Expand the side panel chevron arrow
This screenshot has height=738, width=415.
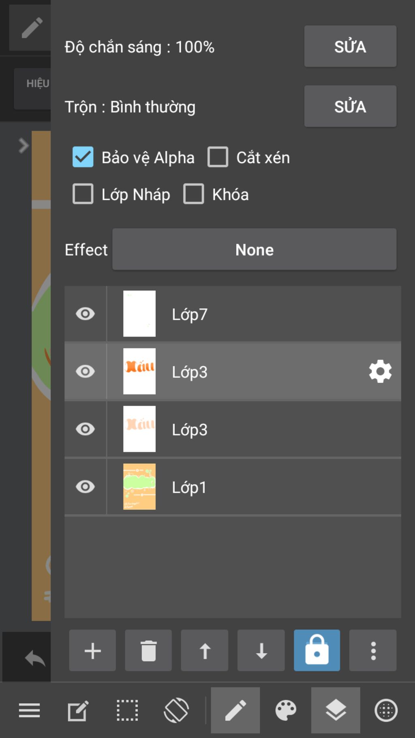[23, 146]
